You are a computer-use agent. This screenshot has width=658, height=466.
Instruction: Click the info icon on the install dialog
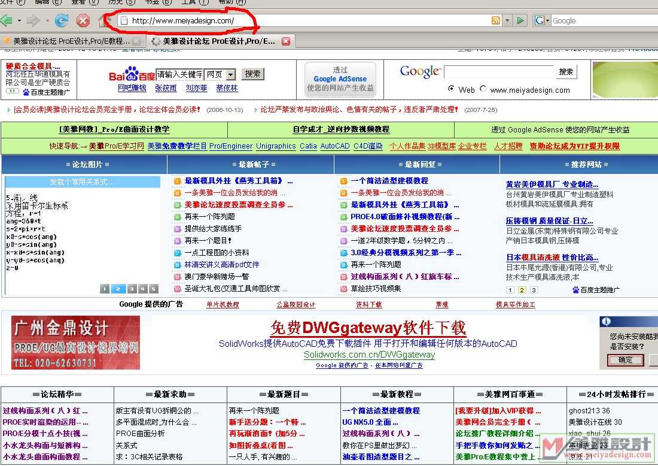click(x=605, y=322)
